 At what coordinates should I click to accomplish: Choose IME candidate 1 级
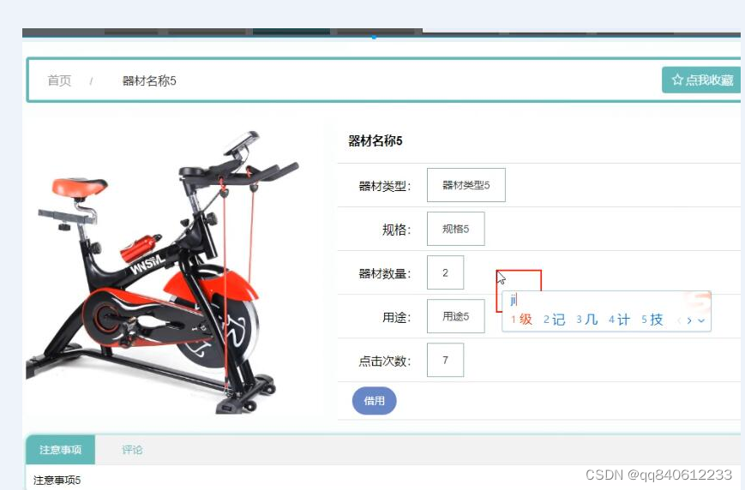coord(522,319)
